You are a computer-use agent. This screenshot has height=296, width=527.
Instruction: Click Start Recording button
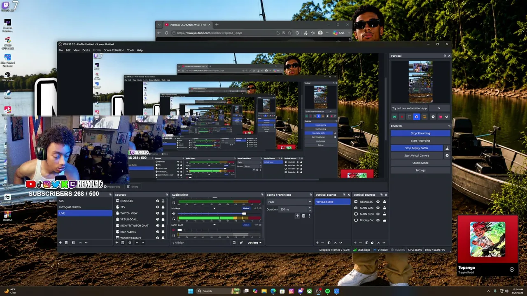pyautogui.click(x=420, y=141)
